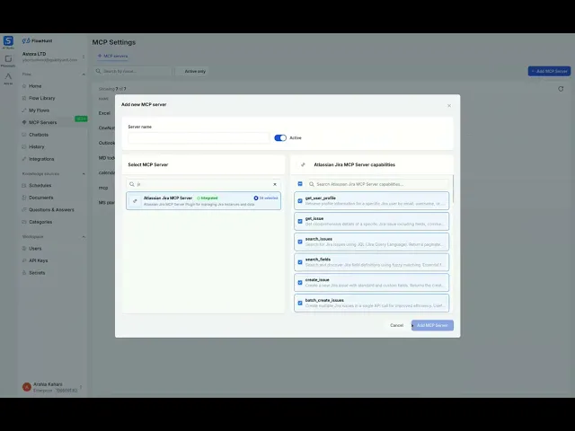Focus the Search by name field on page
575x431 pixels.
(133, 71)
